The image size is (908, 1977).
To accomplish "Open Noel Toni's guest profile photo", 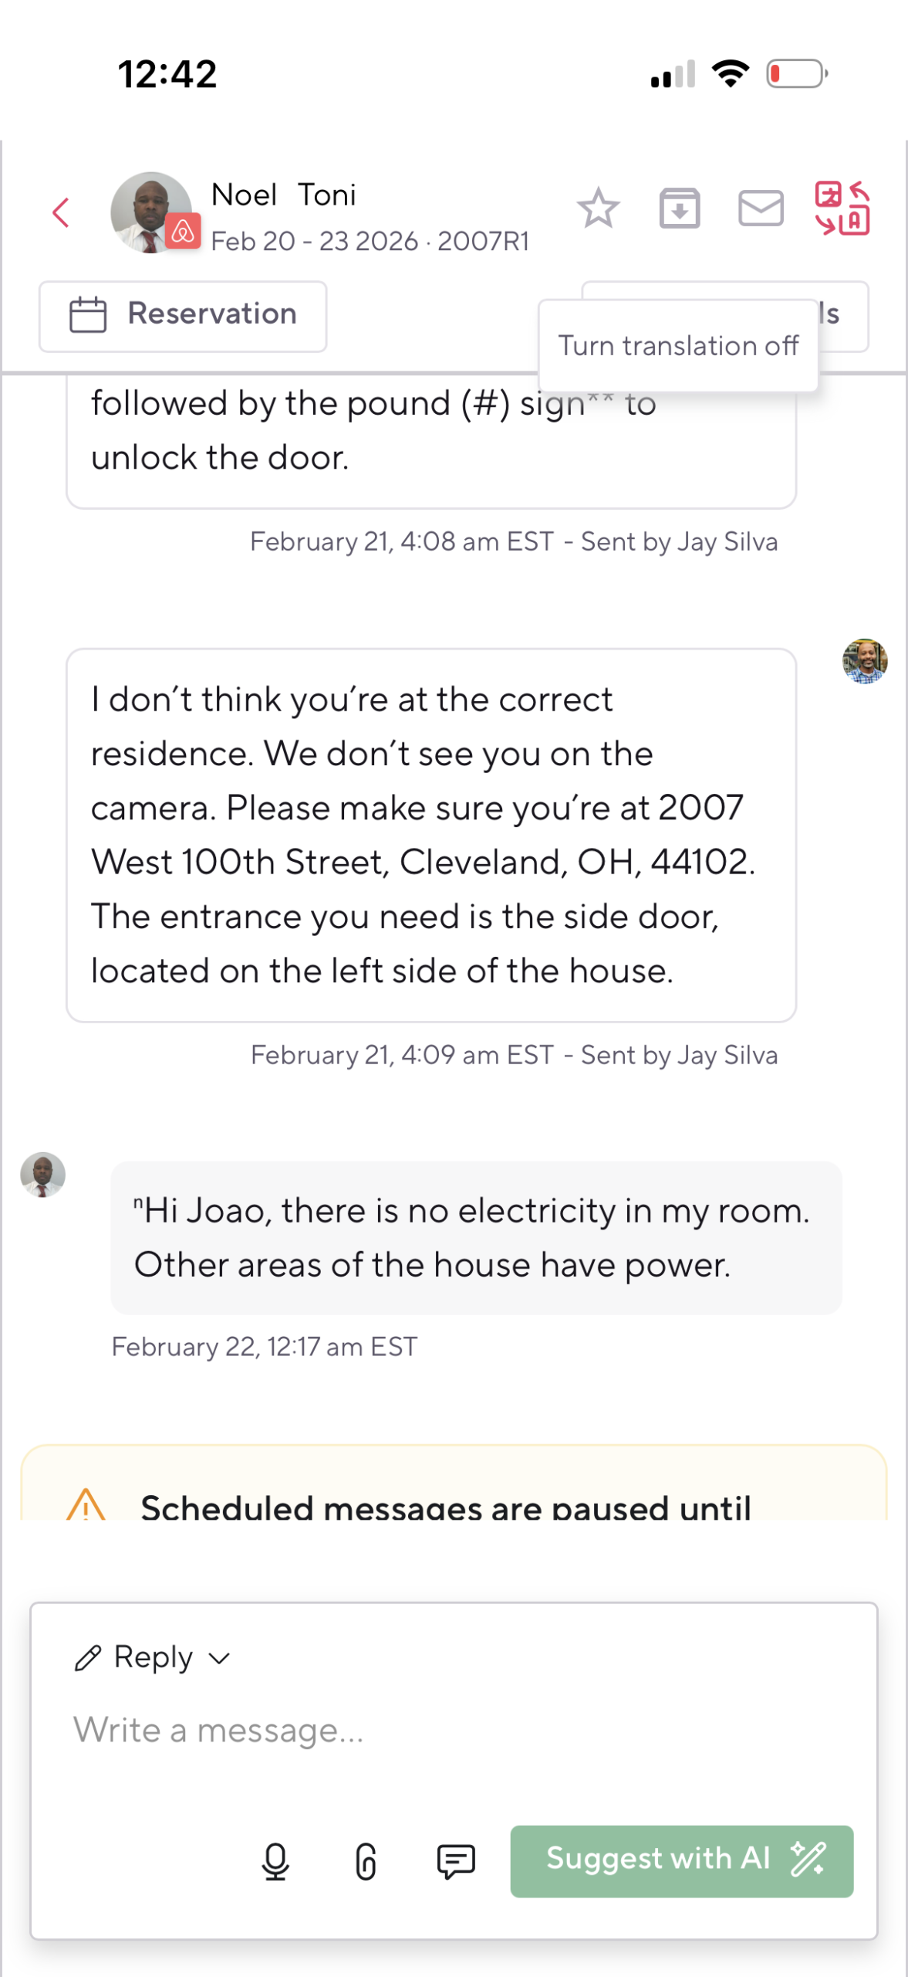I will tap(151, 212).
